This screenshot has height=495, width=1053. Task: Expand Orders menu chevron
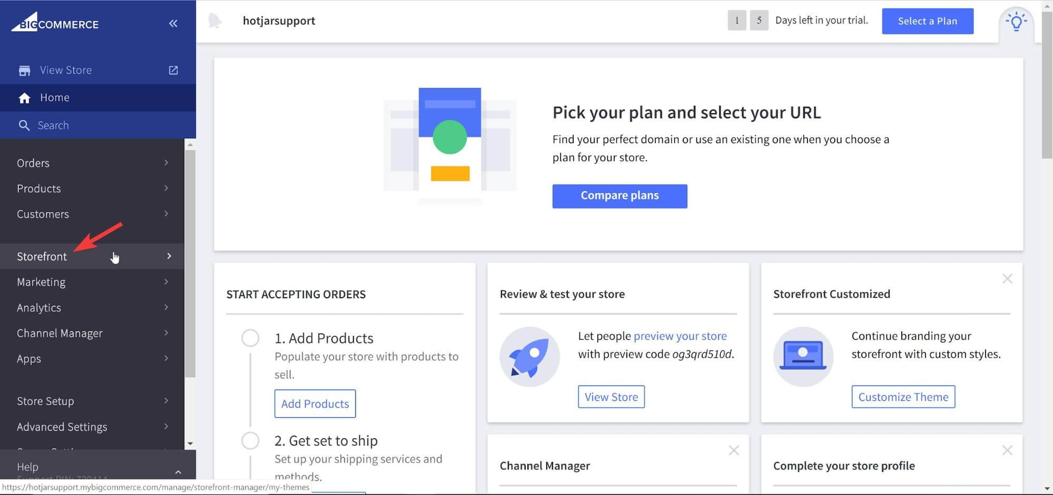[166, 163]
